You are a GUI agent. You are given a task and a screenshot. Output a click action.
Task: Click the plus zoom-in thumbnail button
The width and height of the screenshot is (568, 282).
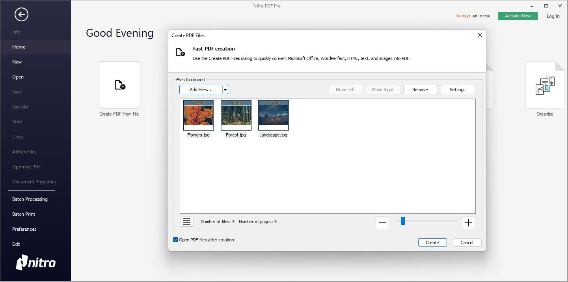(468, 223)
